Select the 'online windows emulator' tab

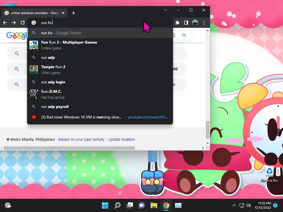click(x=34, y=13)
